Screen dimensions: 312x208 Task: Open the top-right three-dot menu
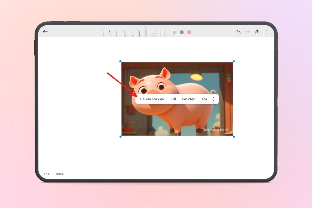tap(267, 32)
